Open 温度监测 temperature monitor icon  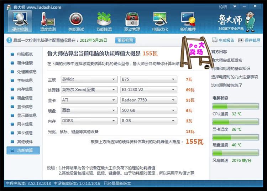coord(48,21)
